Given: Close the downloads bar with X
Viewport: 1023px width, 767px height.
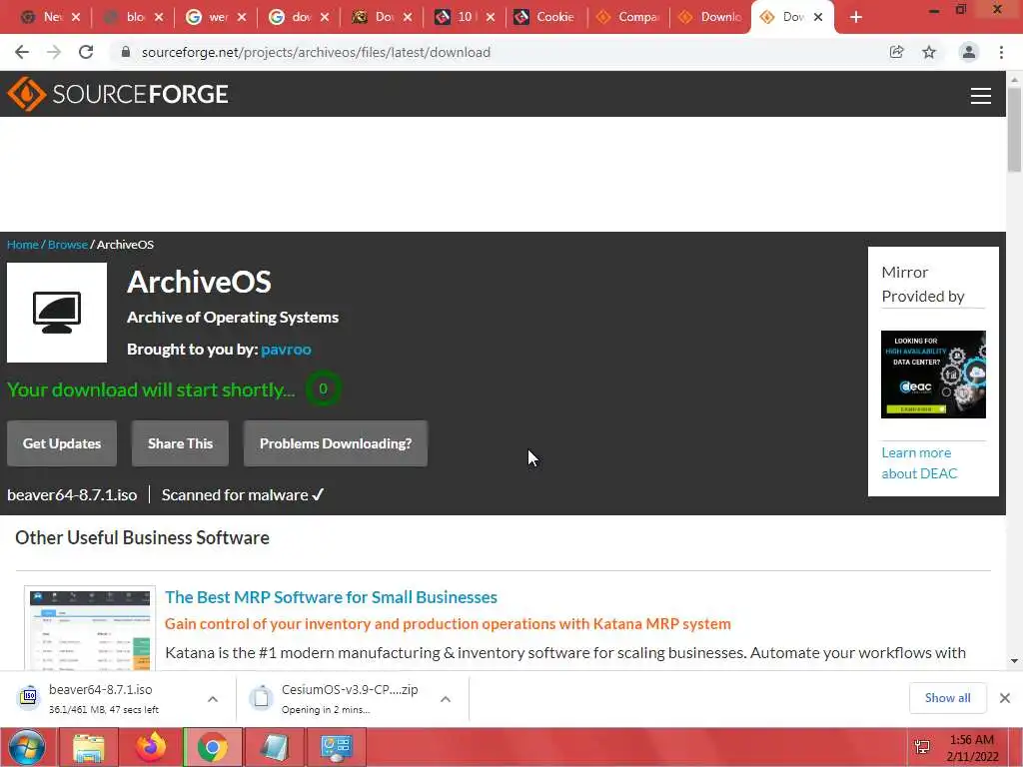Looking at the screenshot, I should tap(1005, 698).
